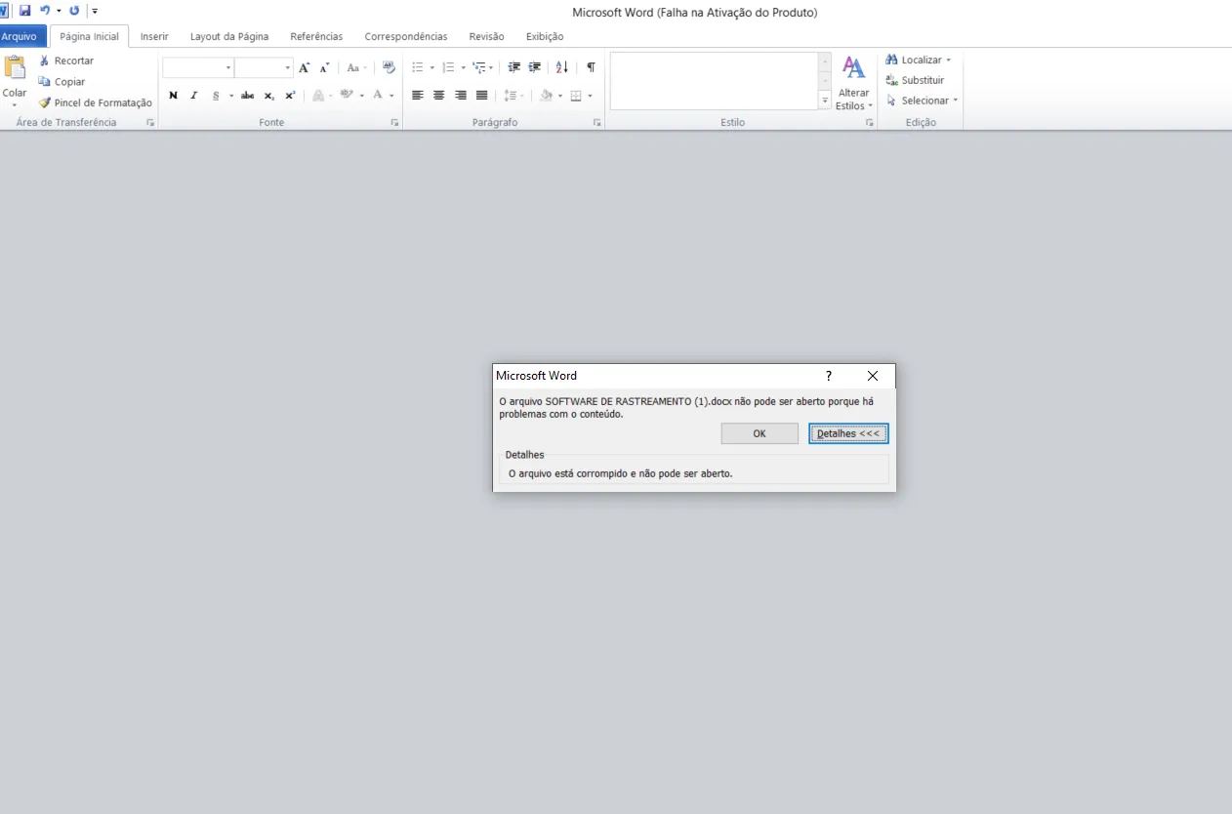Click the show paragraph marks (¶) icon
The image size is (1232, 814).
pyautogui.click(x=591, y=67)
